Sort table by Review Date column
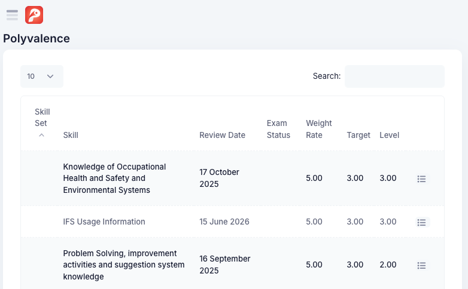468x289 pixels. pos(223,135)
